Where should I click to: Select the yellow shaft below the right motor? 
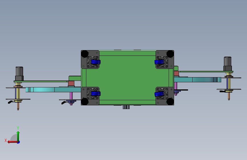[229, 83]
